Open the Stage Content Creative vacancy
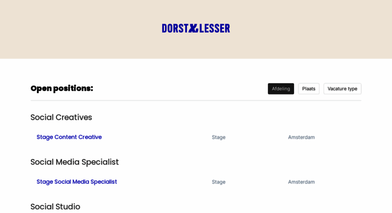The height and width of the screenshot is (213, 392). point(69,137)
